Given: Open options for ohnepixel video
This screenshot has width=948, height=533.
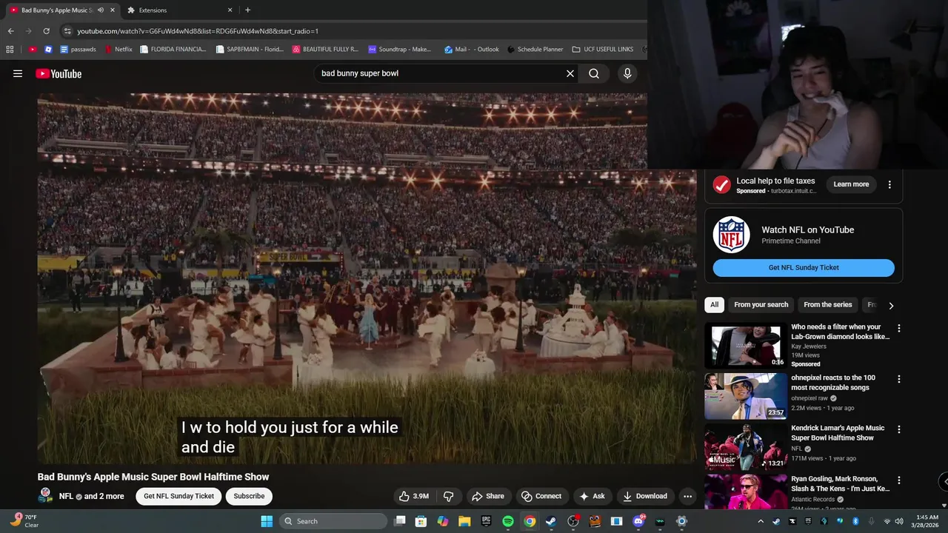Looking at the screenshot, I should pos(899,379).
